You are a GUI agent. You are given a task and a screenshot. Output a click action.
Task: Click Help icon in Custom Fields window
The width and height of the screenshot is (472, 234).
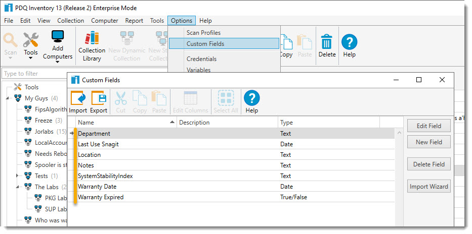pyautogui.click(x=251, y=98)
